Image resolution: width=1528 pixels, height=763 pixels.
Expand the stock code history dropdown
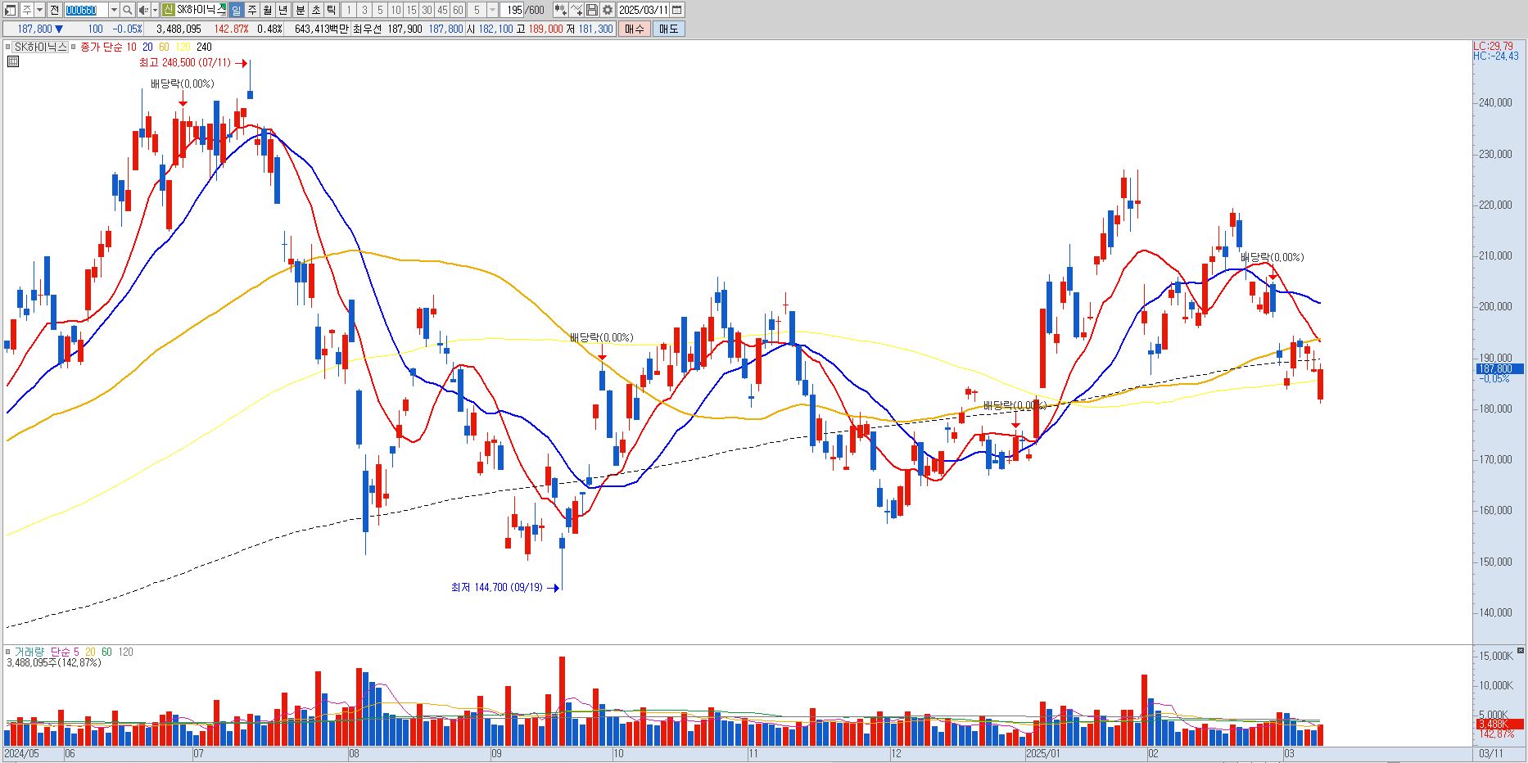pos(114,10)
